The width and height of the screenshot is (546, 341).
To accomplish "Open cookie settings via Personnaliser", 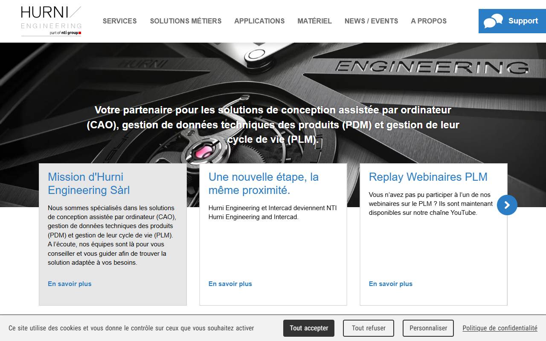I will coord(428,328).
